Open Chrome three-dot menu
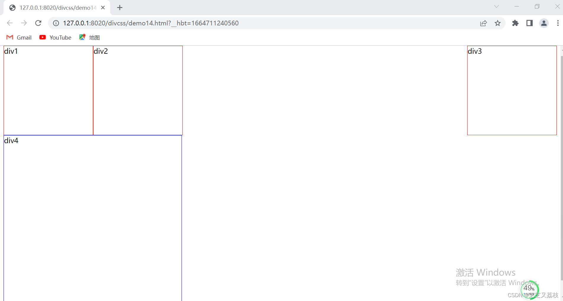 coord(558,23)
